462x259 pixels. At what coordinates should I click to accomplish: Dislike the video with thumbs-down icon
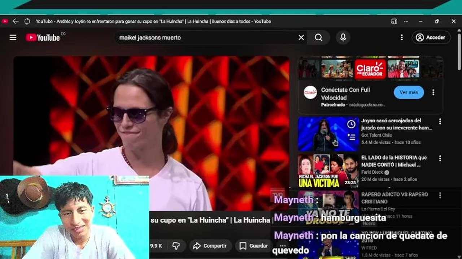click(176, 246)
